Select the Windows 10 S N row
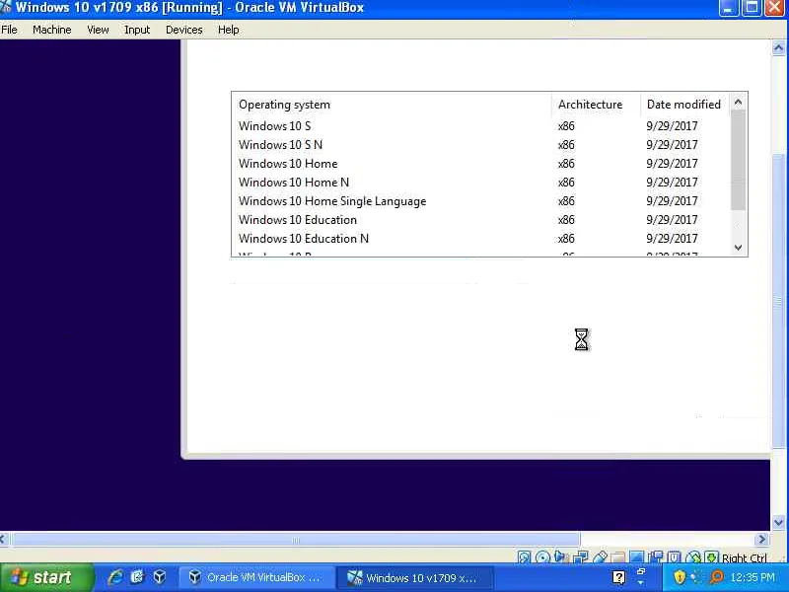 coord(481,144)
